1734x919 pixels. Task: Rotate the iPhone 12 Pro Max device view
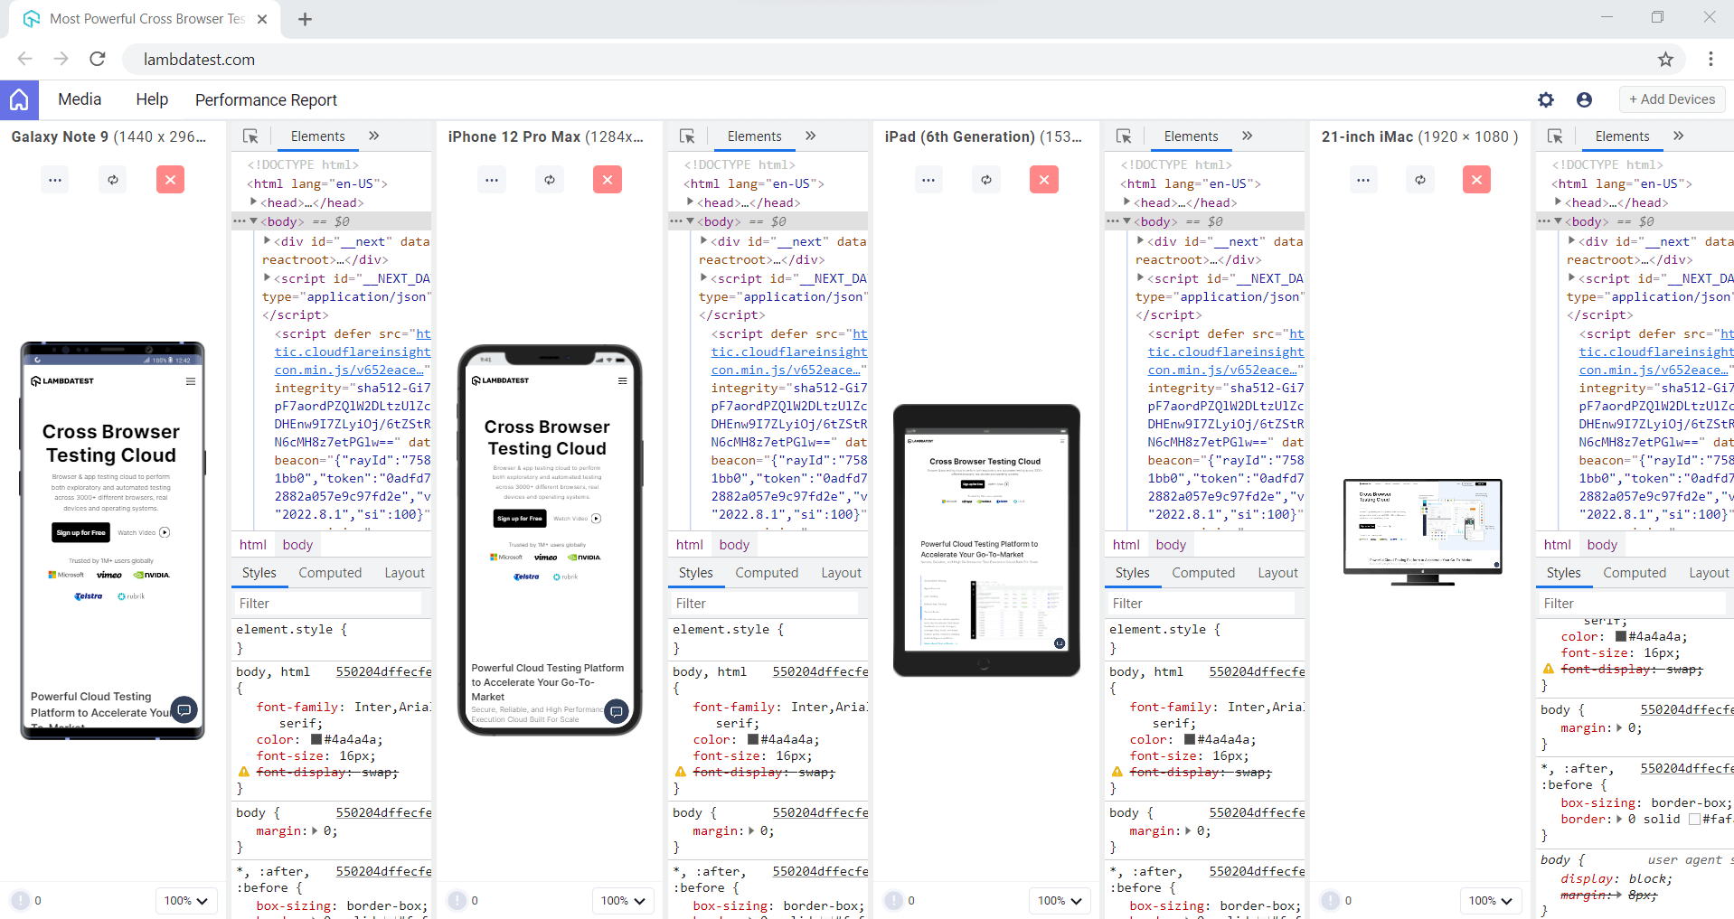549,179
